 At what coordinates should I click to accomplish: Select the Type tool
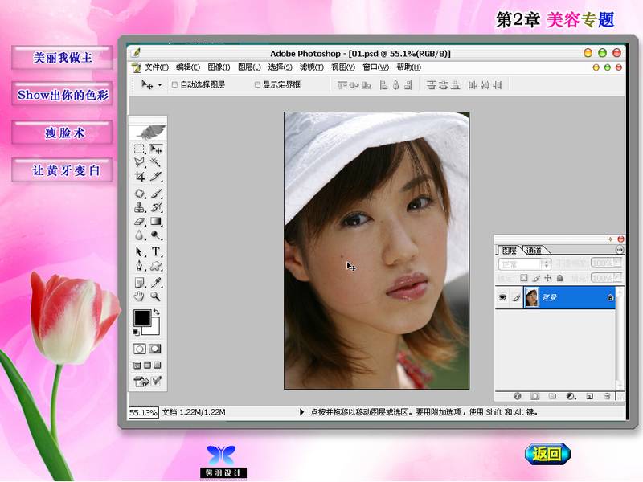pos(156,251)
